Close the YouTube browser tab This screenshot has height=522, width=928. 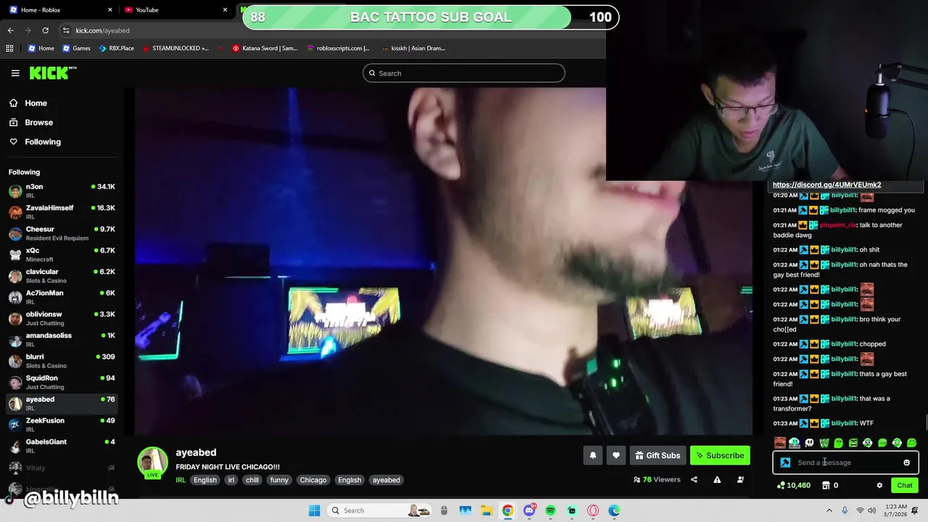click(225, 9)
